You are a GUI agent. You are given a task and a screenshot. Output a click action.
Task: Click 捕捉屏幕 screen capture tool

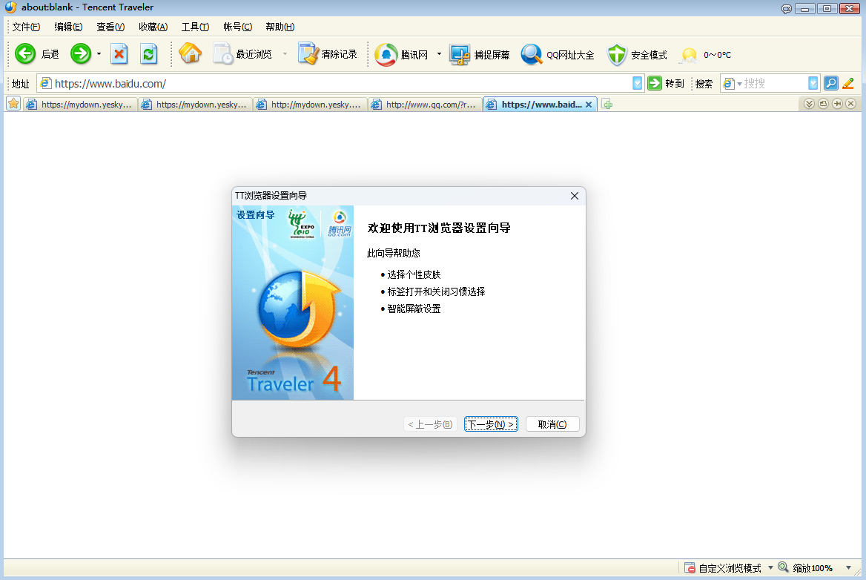pos(480,55)
